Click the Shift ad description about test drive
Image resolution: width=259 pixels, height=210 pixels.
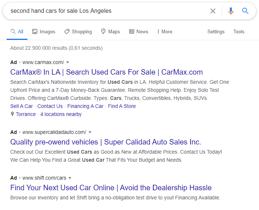click(115, 198)
